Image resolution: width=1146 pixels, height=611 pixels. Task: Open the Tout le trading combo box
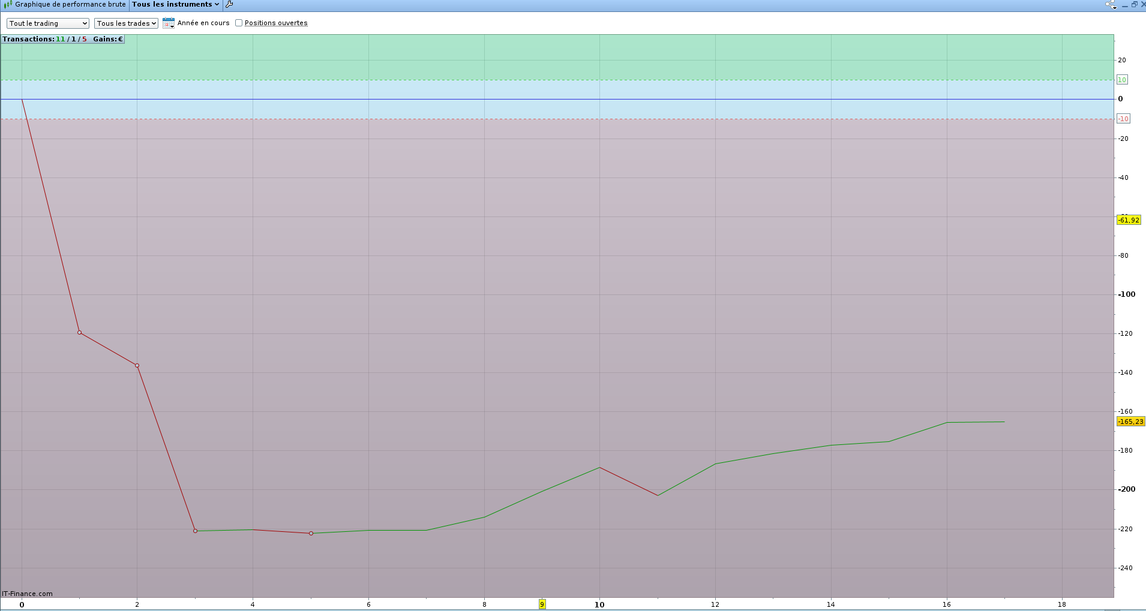click(x=48, y=23)
